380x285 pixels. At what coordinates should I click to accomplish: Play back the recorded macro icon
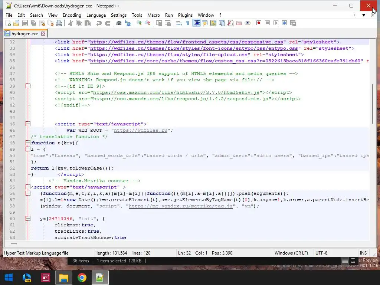pyautogui.click(x=276, y=23)
